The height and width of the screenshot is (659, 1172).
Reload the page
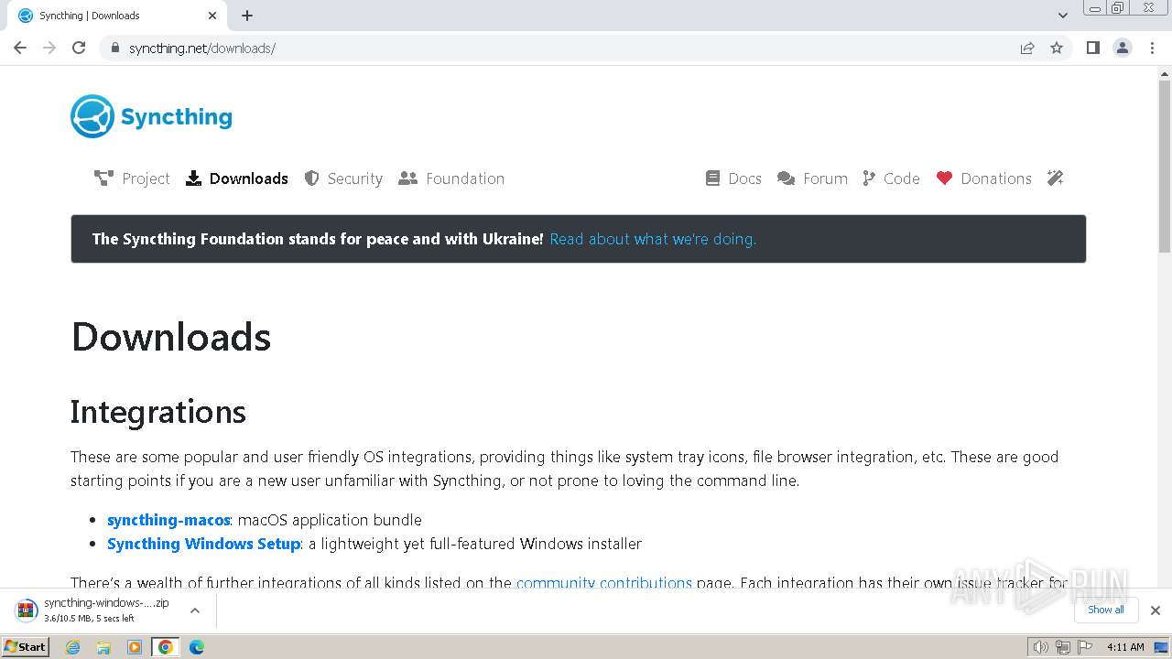click(x=79, y=48)
